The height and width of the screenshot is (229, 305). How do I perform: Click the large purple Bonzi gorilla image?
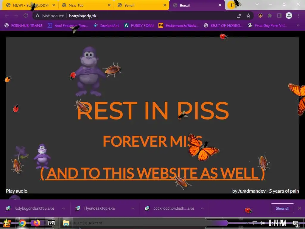pos(89,71)
